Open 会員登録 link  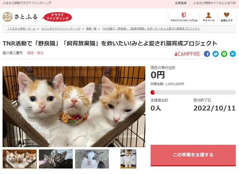pyautogui.click(x=181, y=3)
